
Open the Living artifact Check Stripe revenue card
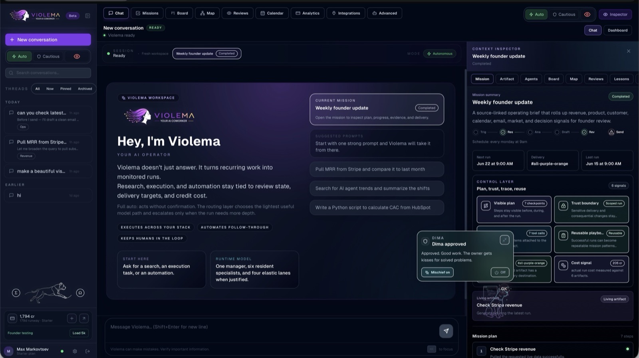553,306
